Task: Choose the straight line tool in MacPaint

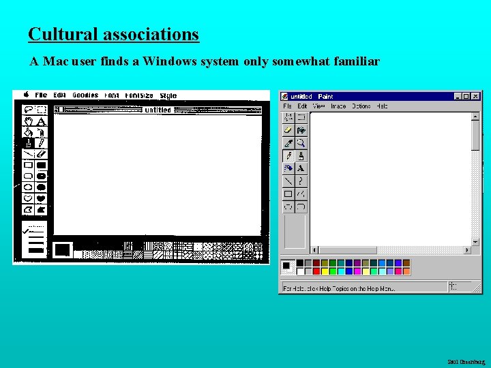Action: (29, 153)
